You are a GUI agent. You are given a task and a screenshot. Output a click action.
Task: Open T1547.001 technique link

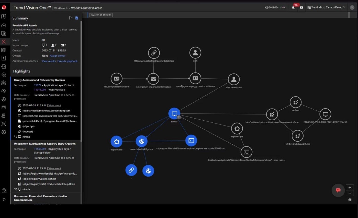pyautogui.click(x=40, y=149)
